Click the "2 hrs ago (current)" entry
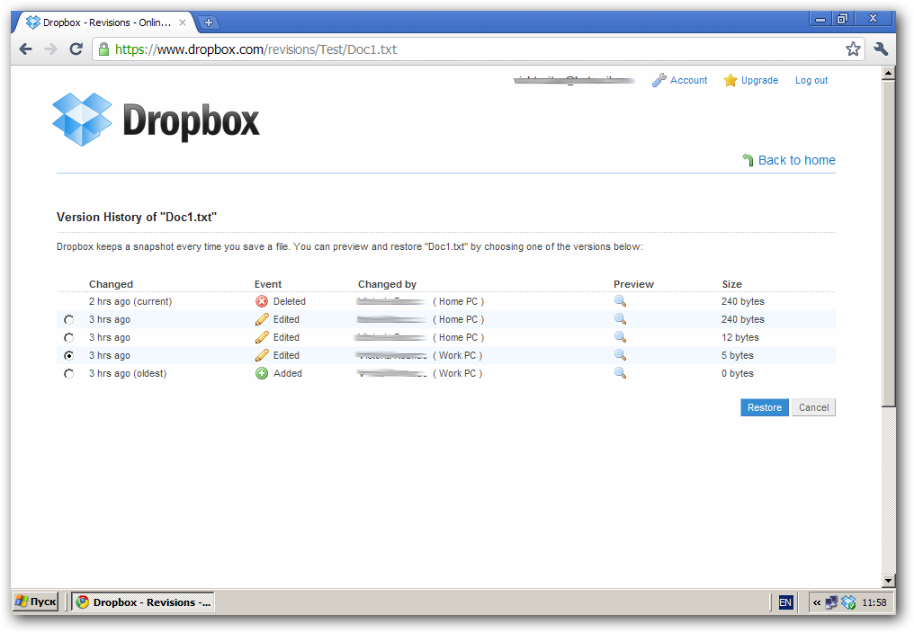Viewport: 914px width, 633px height. (x=130, y=301)
